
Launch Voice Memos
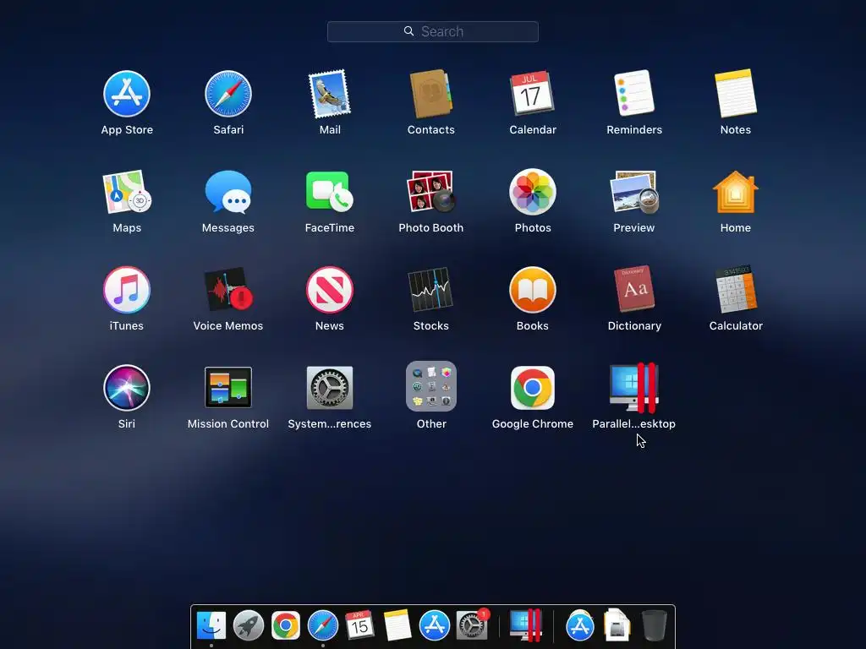click(x=228, y=290)
